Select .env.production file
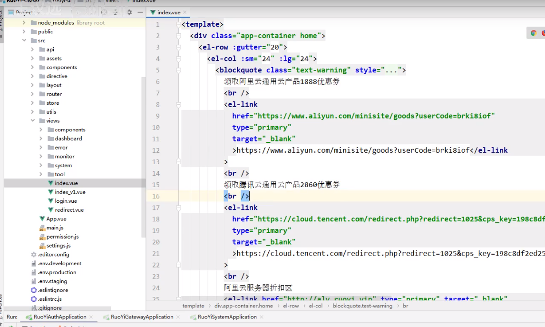 pos(57,272)
